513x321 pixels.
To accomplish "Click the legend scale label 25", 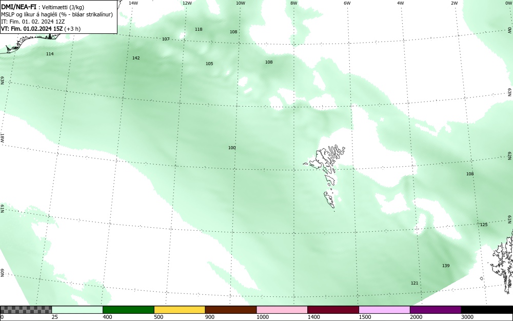I will coord(55,317).
